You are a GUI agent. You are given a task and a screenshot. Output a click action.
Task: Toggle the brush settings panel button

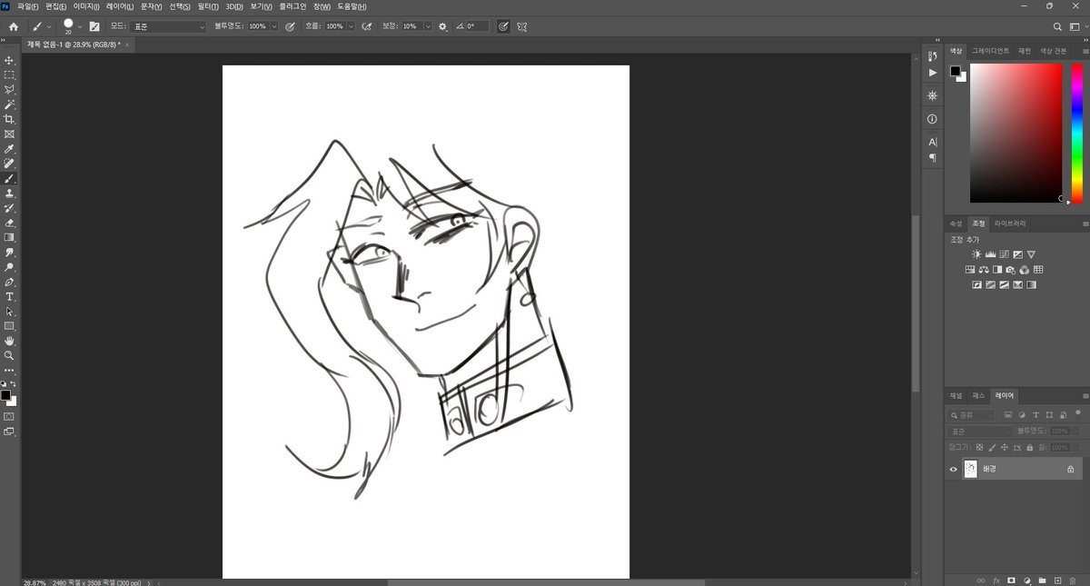94,26
